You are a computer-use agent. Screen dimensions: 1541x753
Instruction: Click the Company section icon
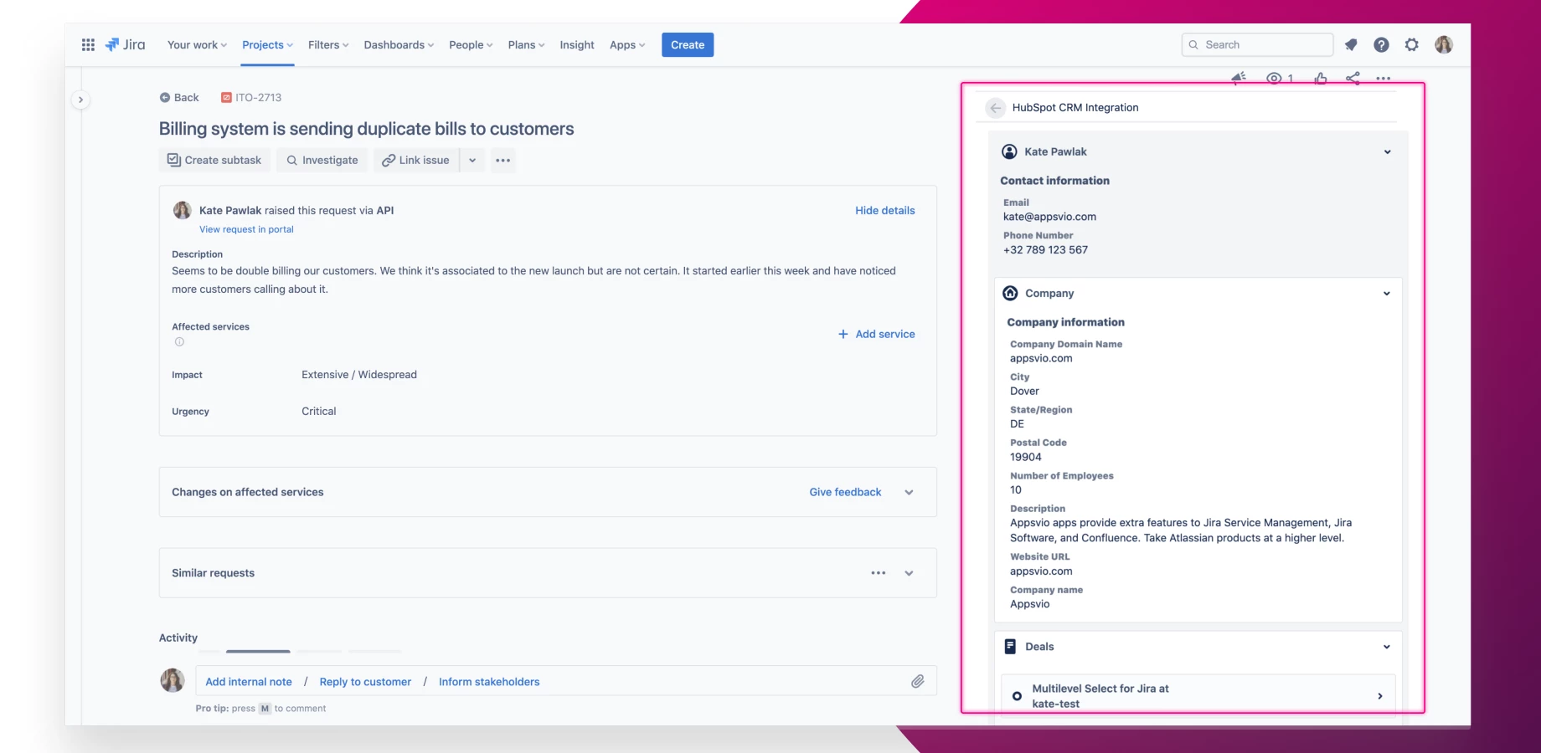pos(1011,293)
